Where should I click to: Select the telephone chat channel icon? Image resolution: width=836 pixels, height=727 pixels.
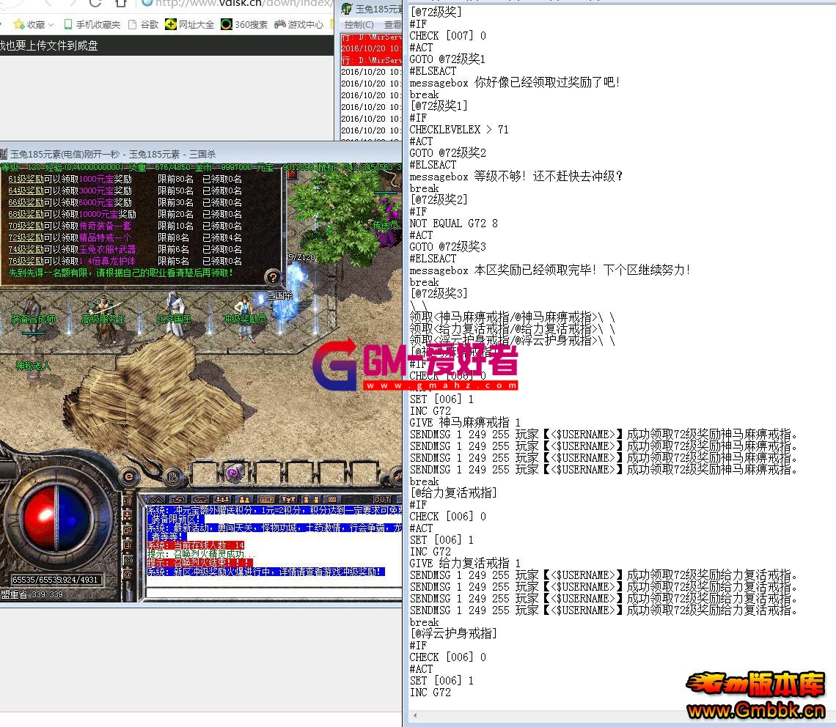coord(200,499)
